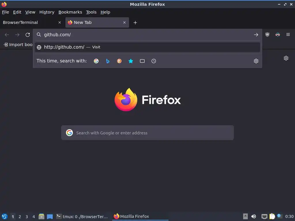Open the uBlock Origin shield extension

coord(267,35)
